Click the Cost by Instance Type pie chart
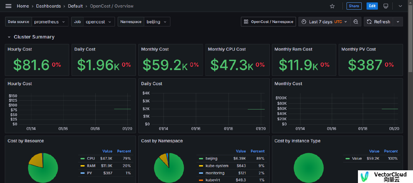Screen dimensions: 413x183 coord(309,168)
